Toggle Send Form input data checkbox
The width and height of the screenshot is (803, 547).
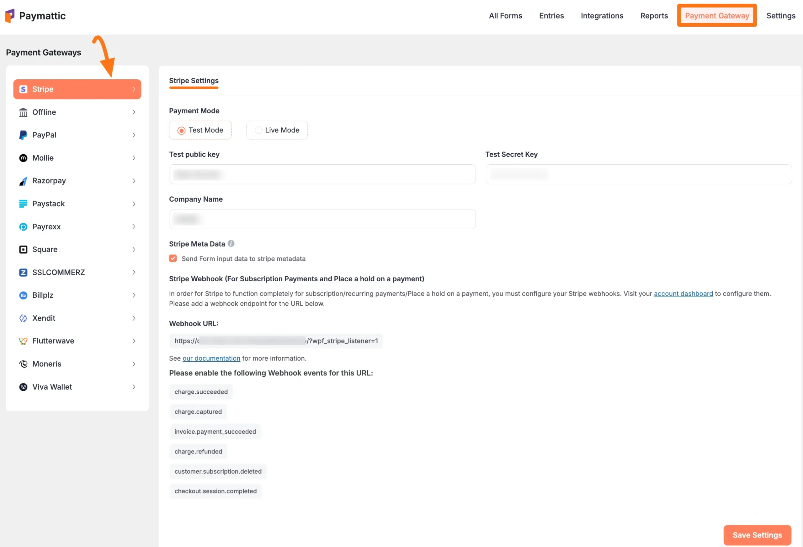[173, 258]
